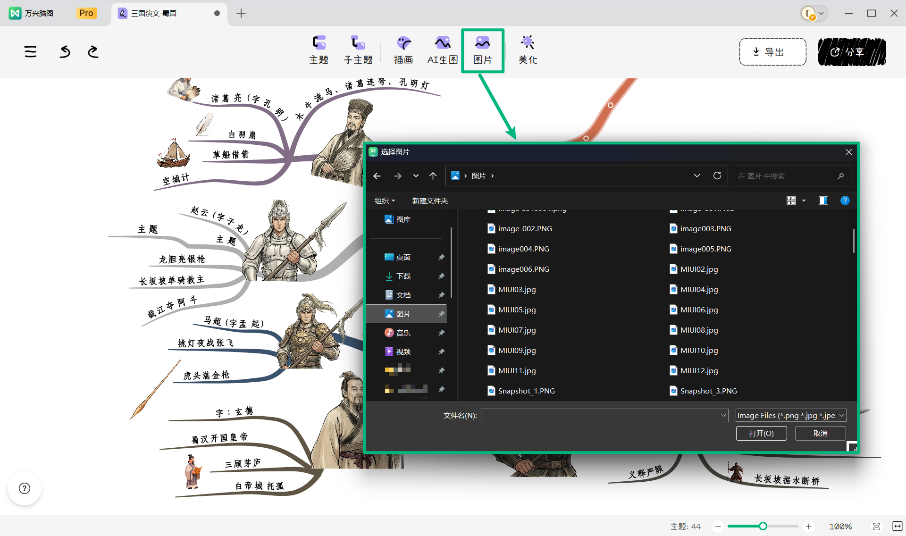Screen dimensions: 906x536
Task: Select 图库 in the navigation pane
Action: 398,219
